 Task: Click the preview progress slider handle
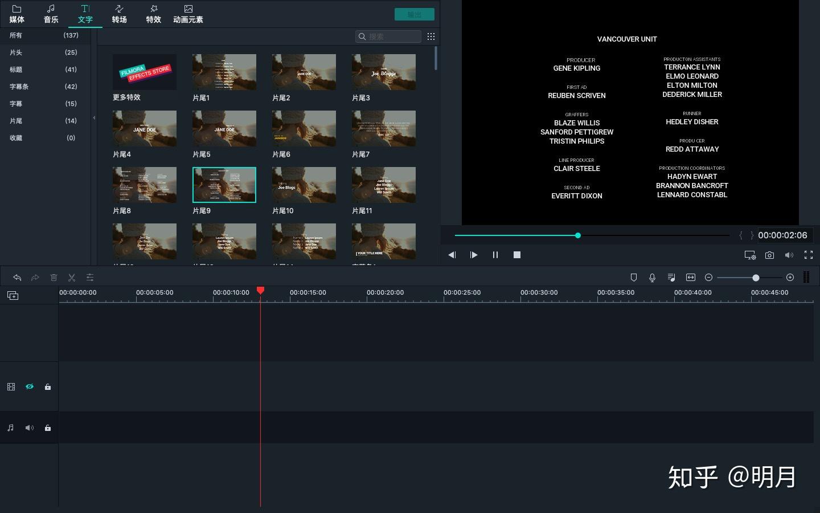(578, 235)
